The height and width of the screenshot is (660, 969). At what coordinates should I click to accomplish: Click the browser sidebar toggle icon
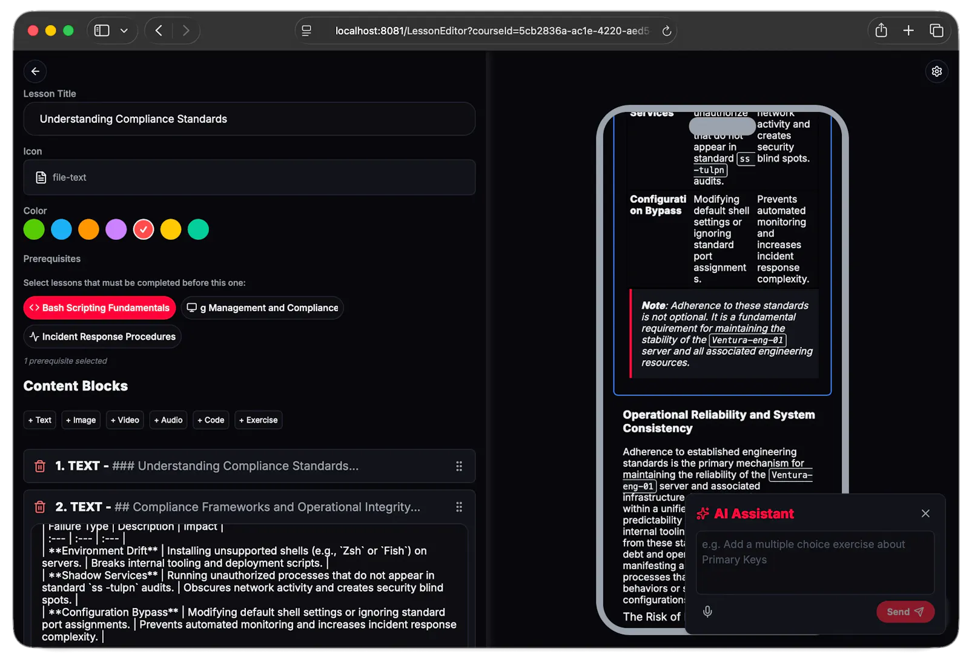pyautogui.click(x=102, y=30)
